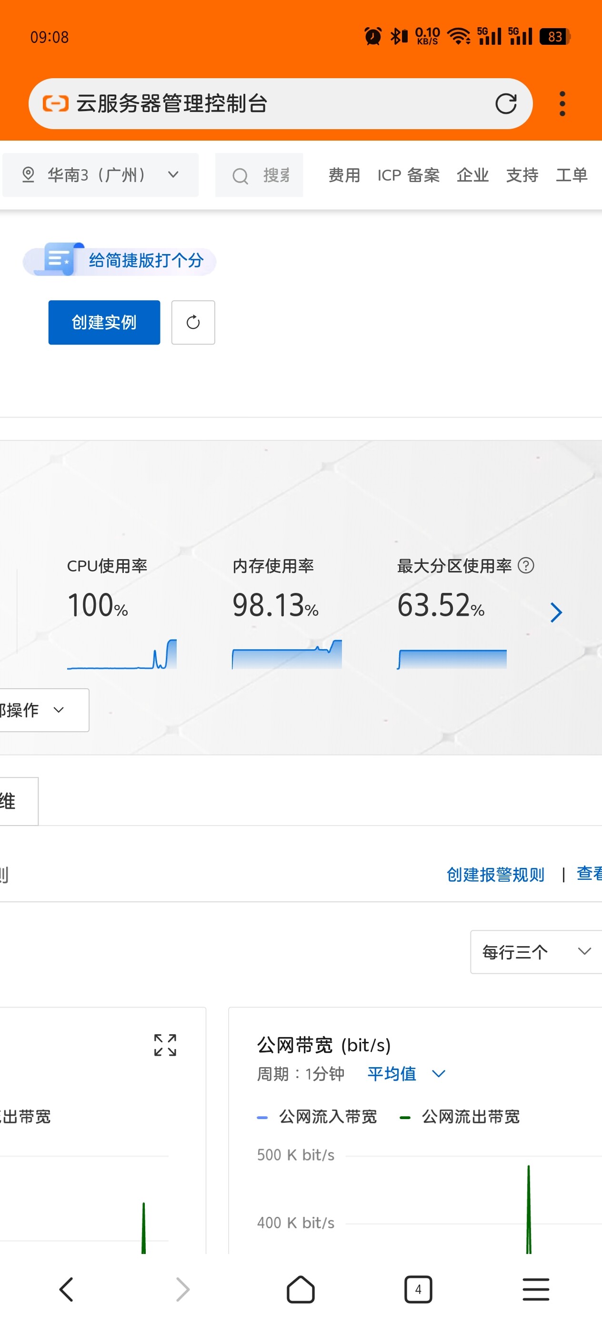Viewport: 602px width, 1325px height.
Task: Tap the Wi-Fi icon in status bar
Action: (x=458, y=37)
